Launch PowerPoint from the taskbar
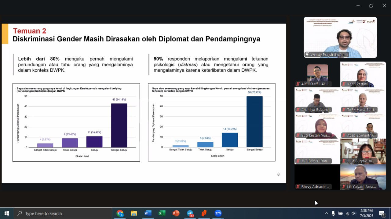 click(x=176, y=213)
